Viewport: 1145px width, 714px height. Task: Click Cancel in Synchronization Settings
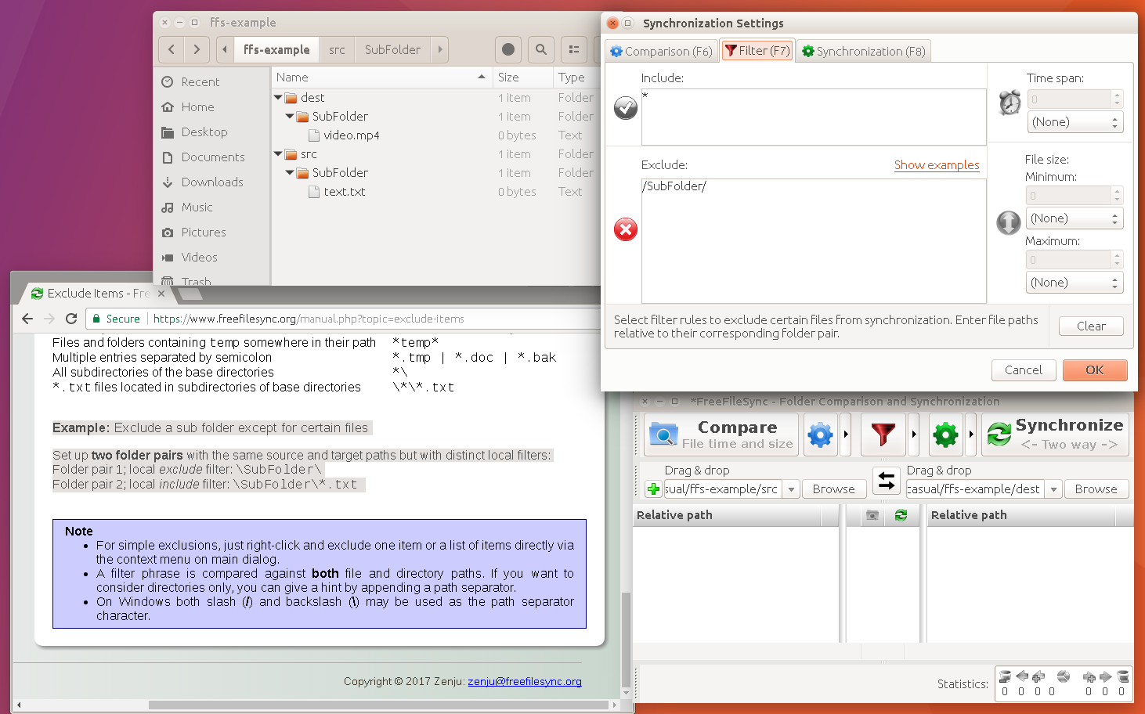coord(1024,370)
